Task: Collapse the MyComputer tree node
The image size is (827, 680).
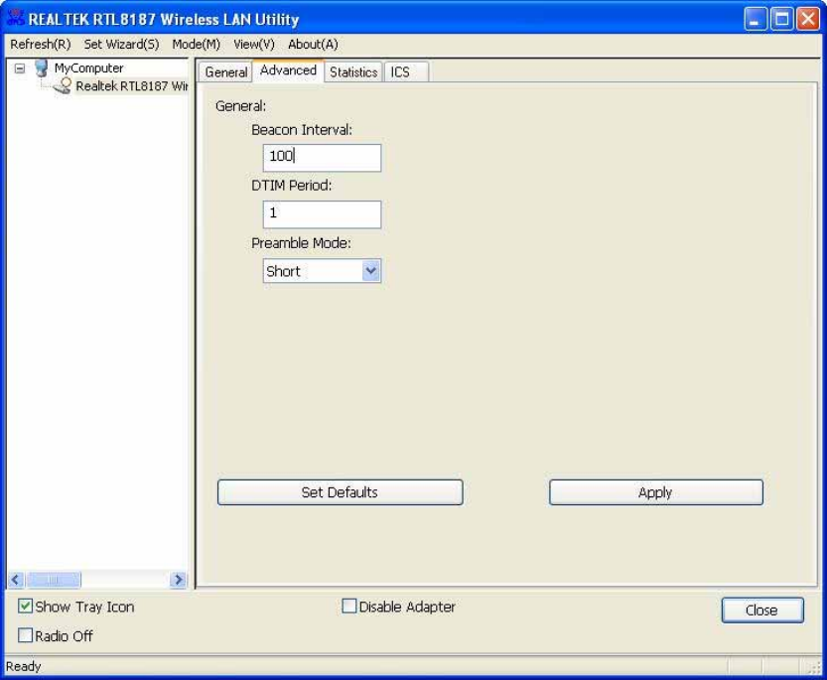Action: coord(20,68)
